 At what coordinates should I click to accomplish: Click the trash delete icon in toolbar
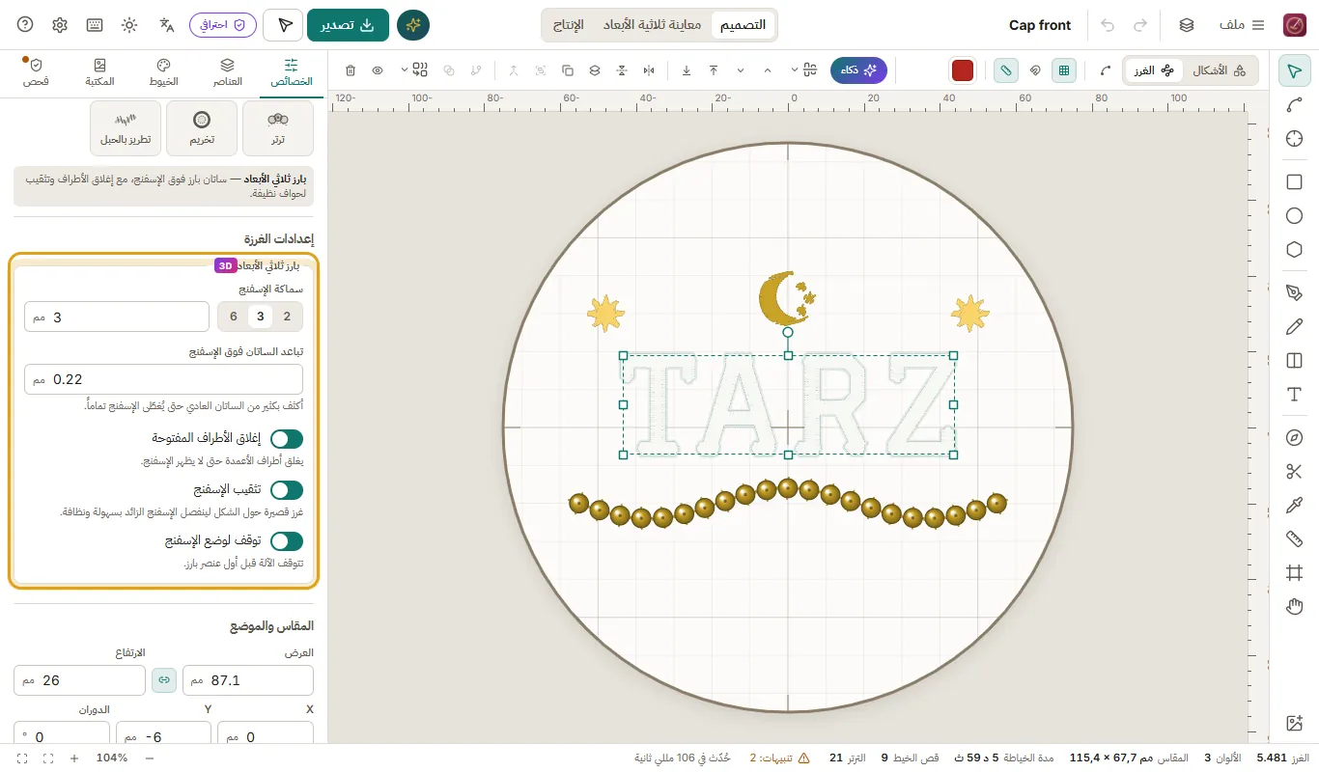point(351,70)
